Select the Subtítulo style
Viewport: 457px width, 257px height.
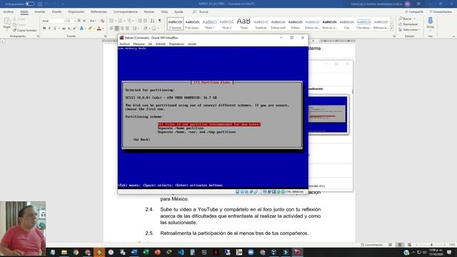point(261,24)
